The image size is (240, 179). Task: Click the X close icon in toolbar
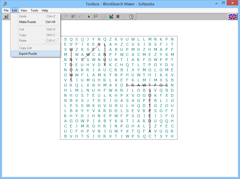tap(6, 17)
